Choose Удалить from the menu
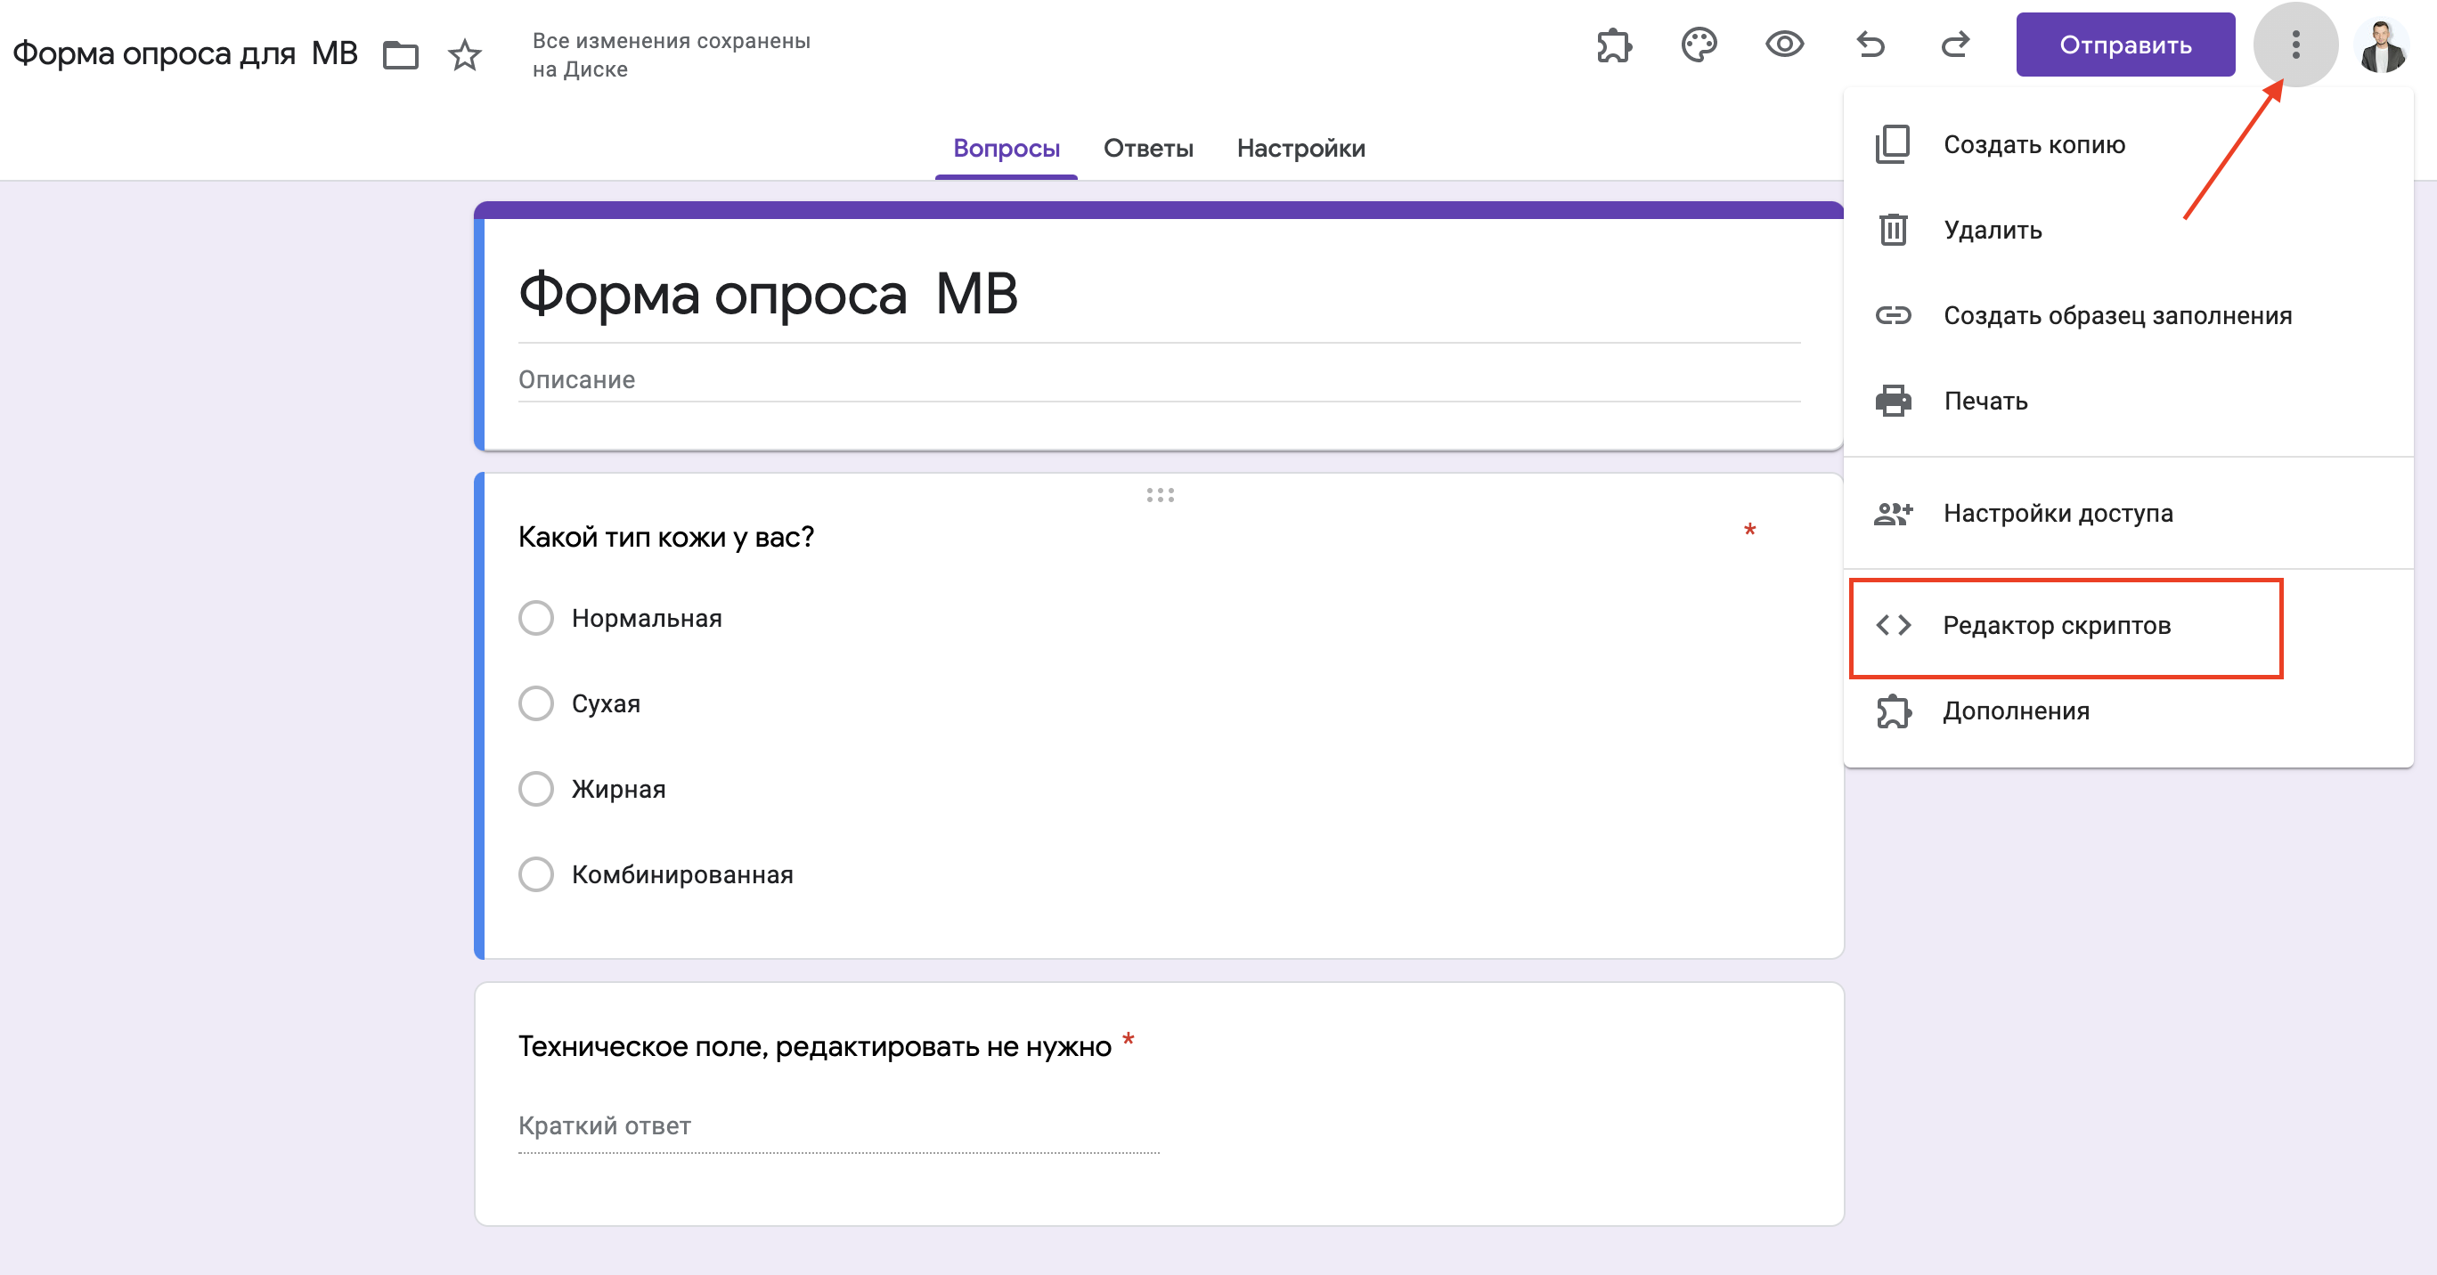 coord(2128,230)
